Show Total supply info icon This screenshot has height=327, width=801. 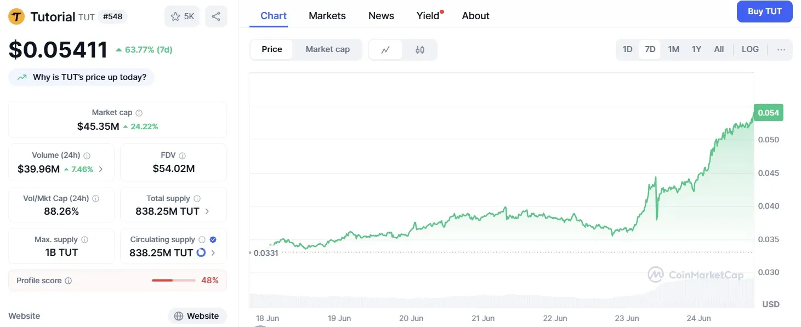pyautogui.click(x=197, y=199)
